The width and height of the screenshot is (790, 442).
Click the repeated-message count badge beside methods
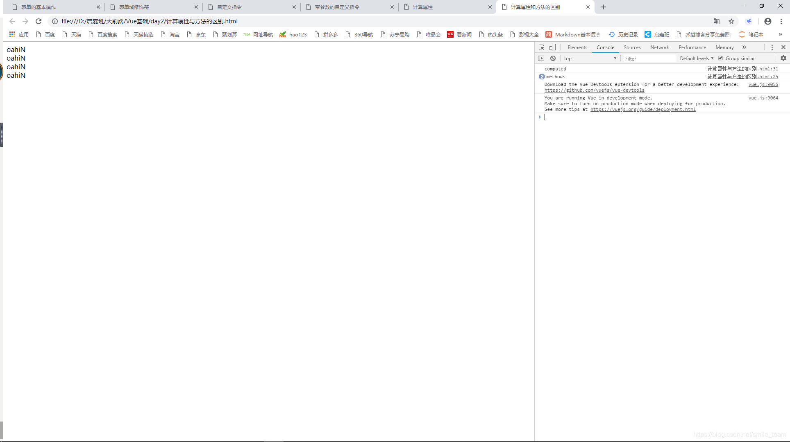tap(542, 77)
